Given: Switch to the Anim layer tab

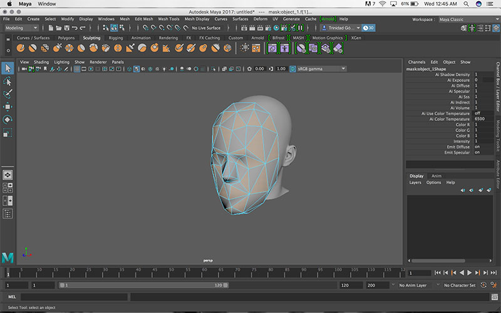Looking at the screenshot, I should [436, 176].
